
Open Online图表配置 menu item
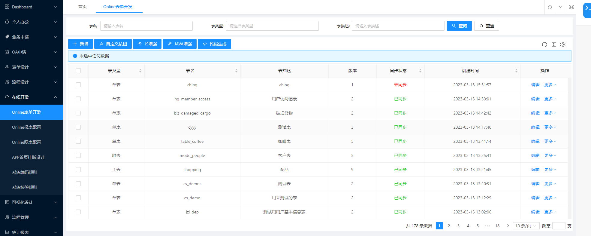[32, 142]
